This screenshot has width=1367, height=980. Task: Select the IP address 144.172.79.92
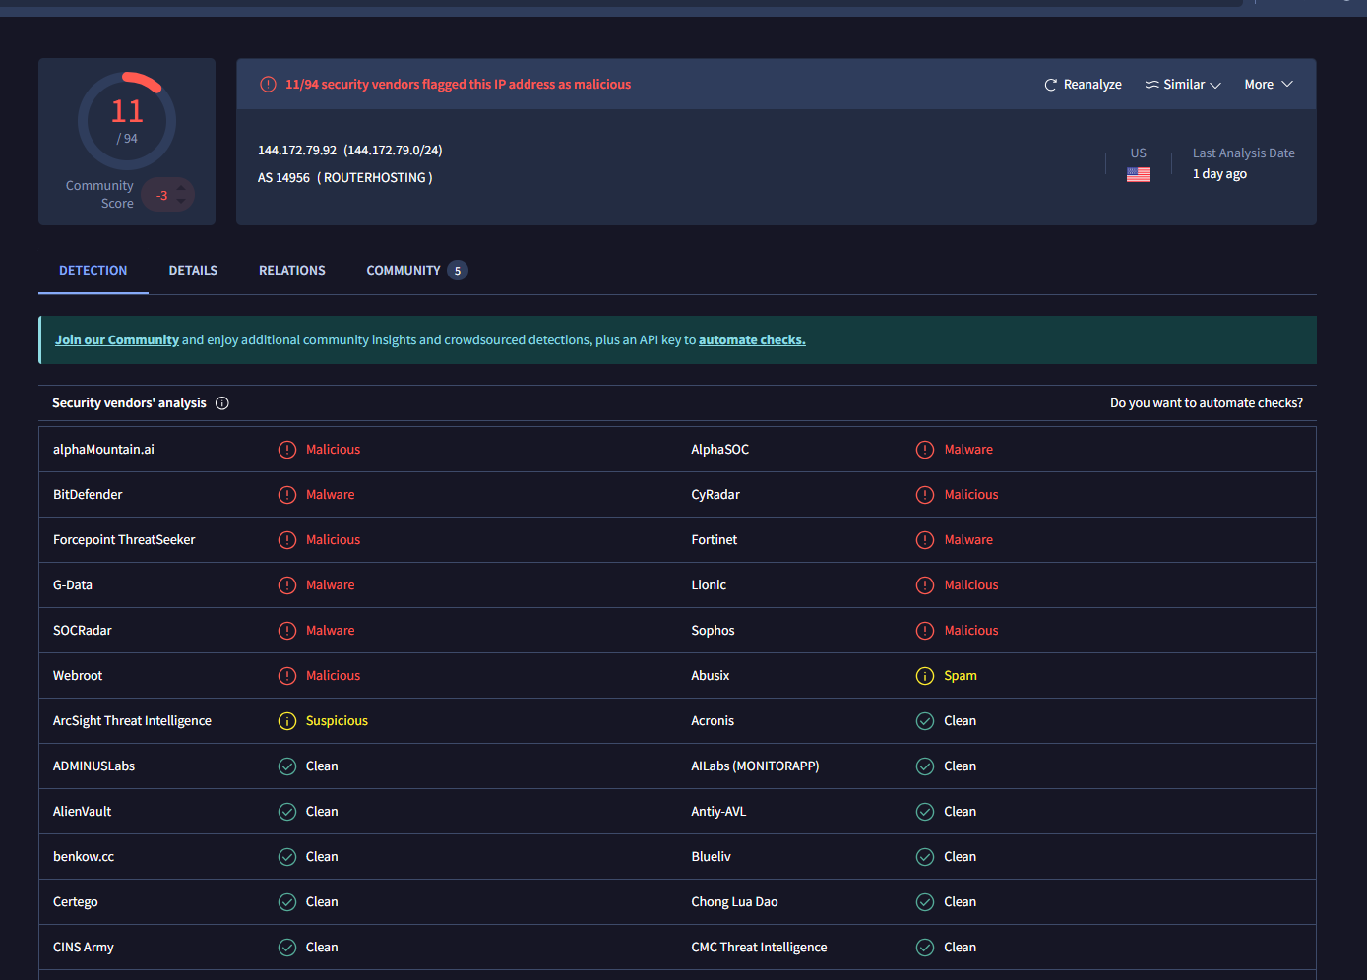[x=297, y=151]
